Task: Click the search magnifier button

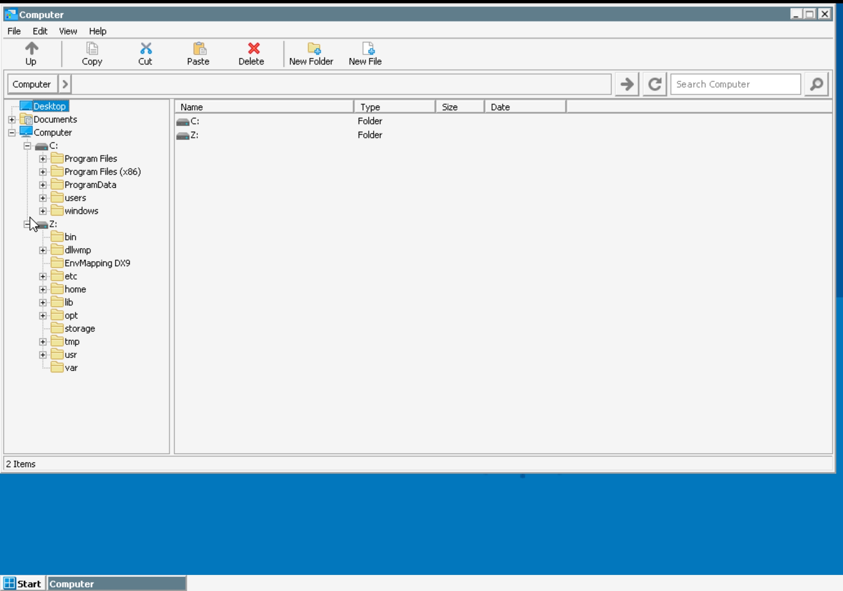Action: (816, 84)
